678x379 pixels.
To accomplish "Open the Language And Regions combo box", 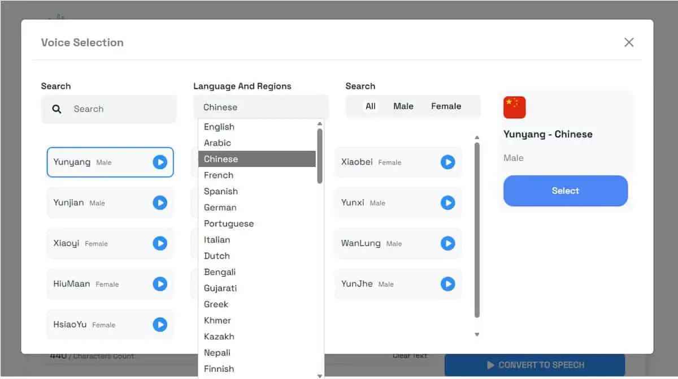I will [260, 107].
